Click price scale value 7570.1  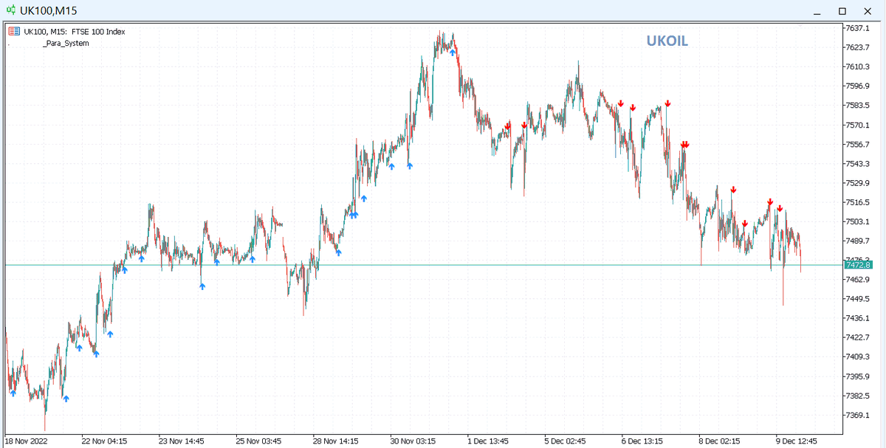(859, 125)
